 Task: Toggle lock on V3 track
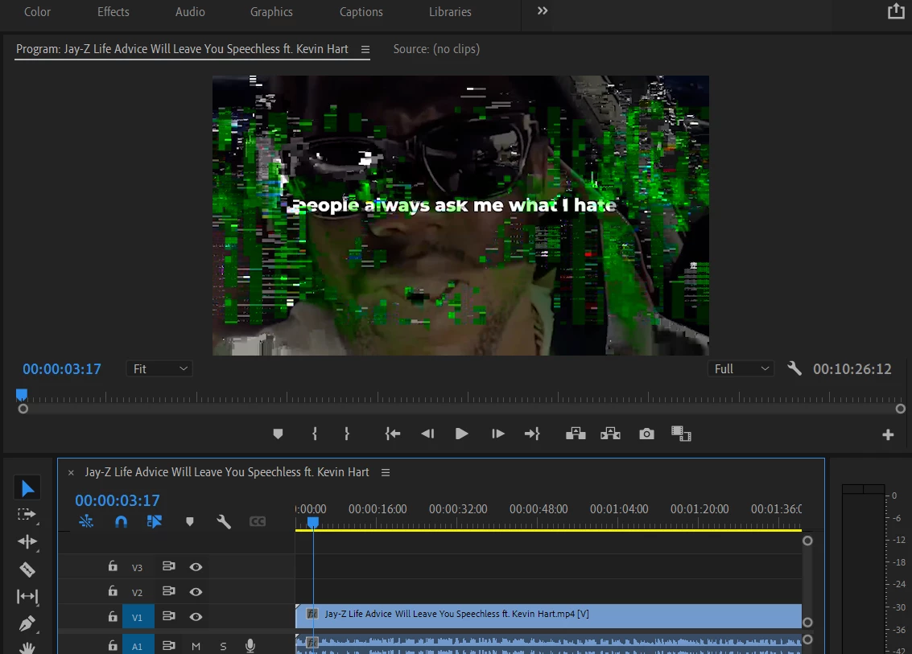pos(113,566)
